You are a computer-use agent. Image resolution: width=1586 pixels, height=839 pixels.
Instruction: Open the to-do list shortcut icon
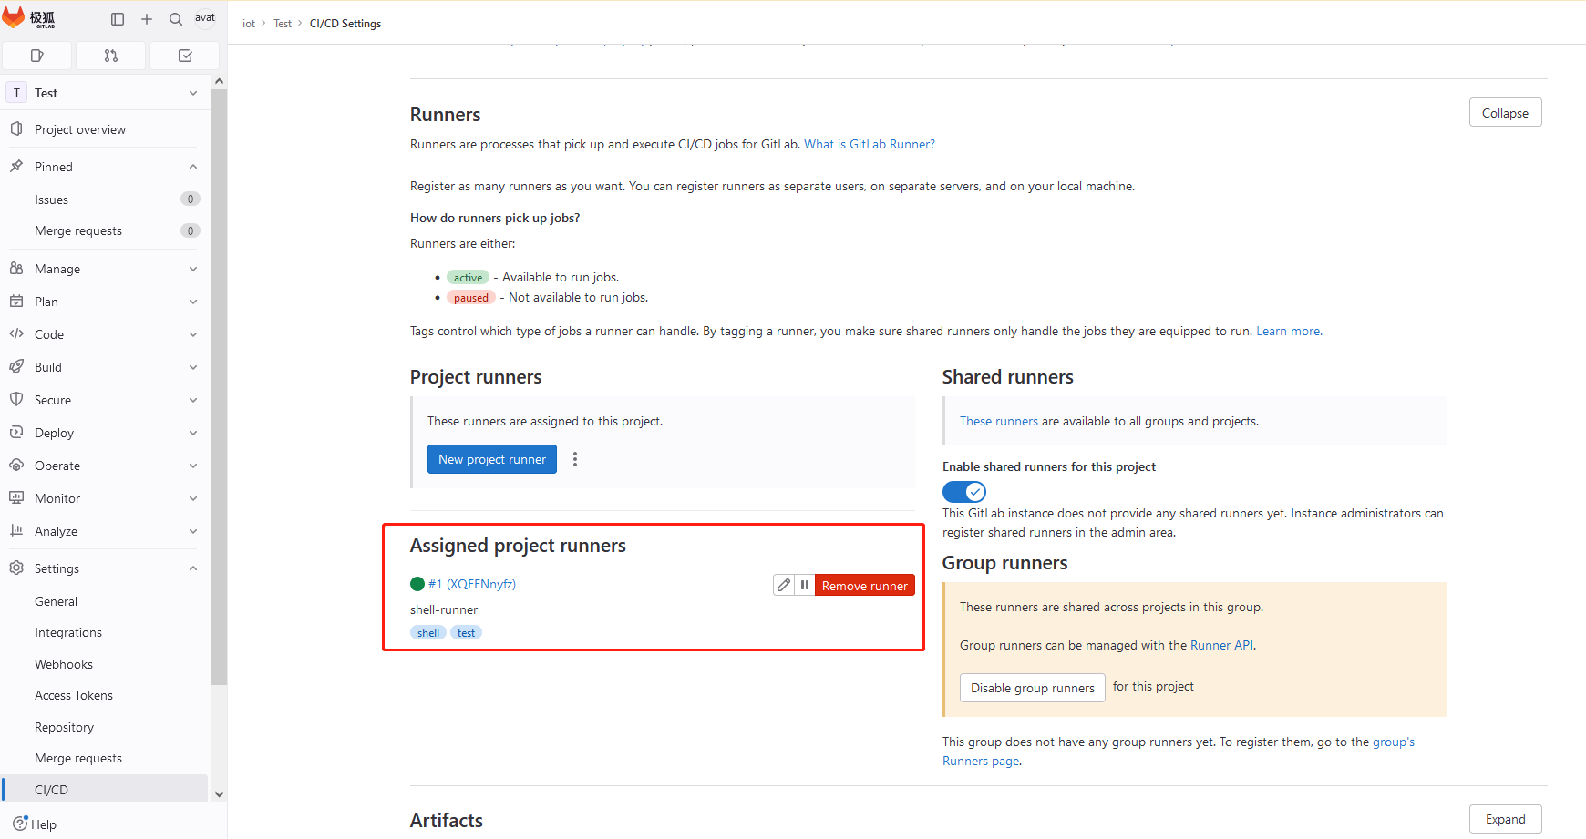185,56
